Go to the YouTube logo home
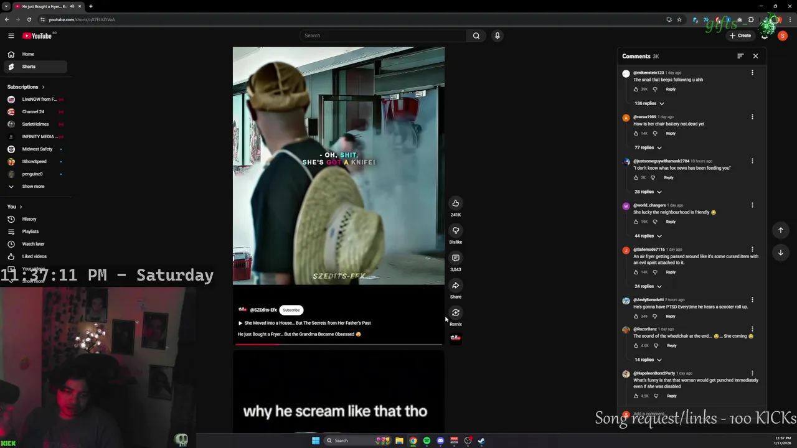Viewport: 797px width, 448px height. point(37,35)
